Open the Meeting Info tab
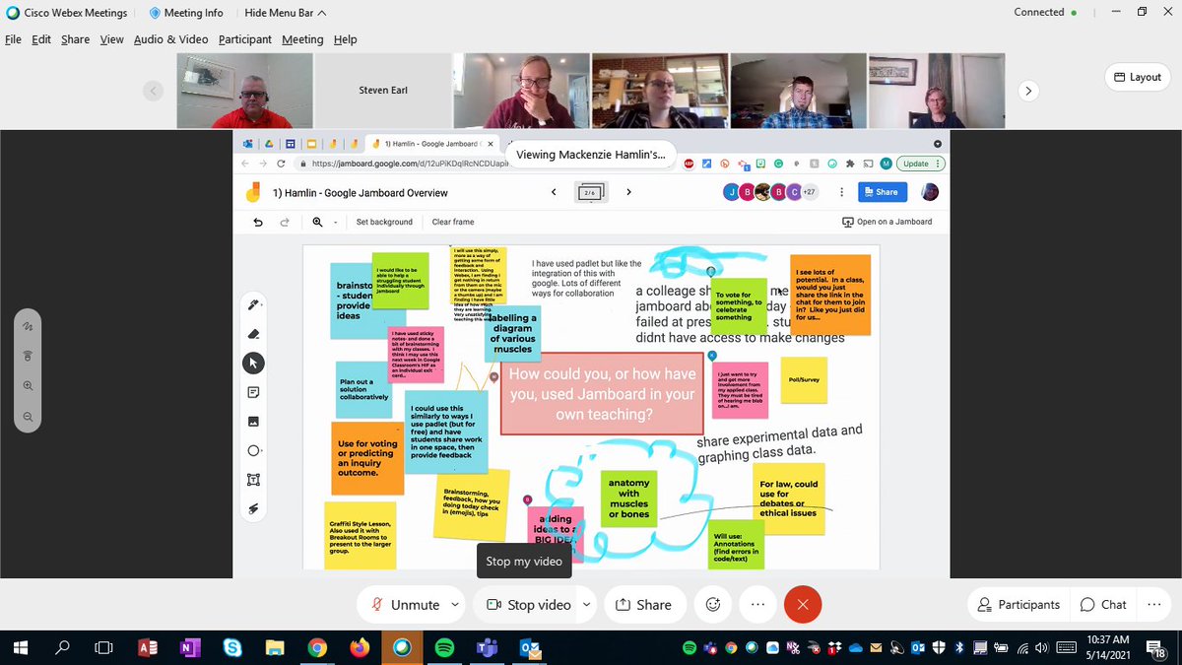Image resolution: width=1182 pixels, height=665 pixels. click(x=185, y=13)
